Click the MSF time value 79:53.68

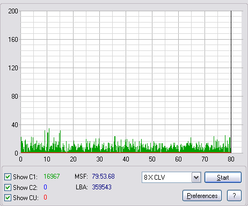pos(103,176)
